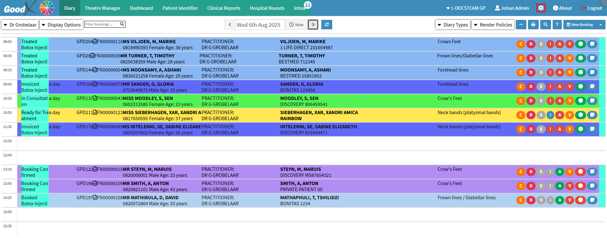Image resolution: width=607 pixels, height=238 pixels.
Task: Expand the Dr Grobelaar practitioner dropdown
Action: pos(20,25)
